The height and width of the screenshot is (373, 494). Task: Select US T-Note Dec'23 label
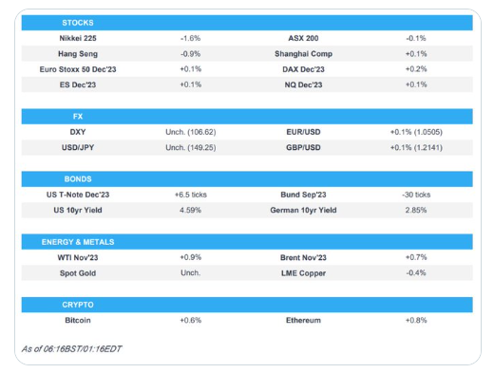tap(78, 195)
